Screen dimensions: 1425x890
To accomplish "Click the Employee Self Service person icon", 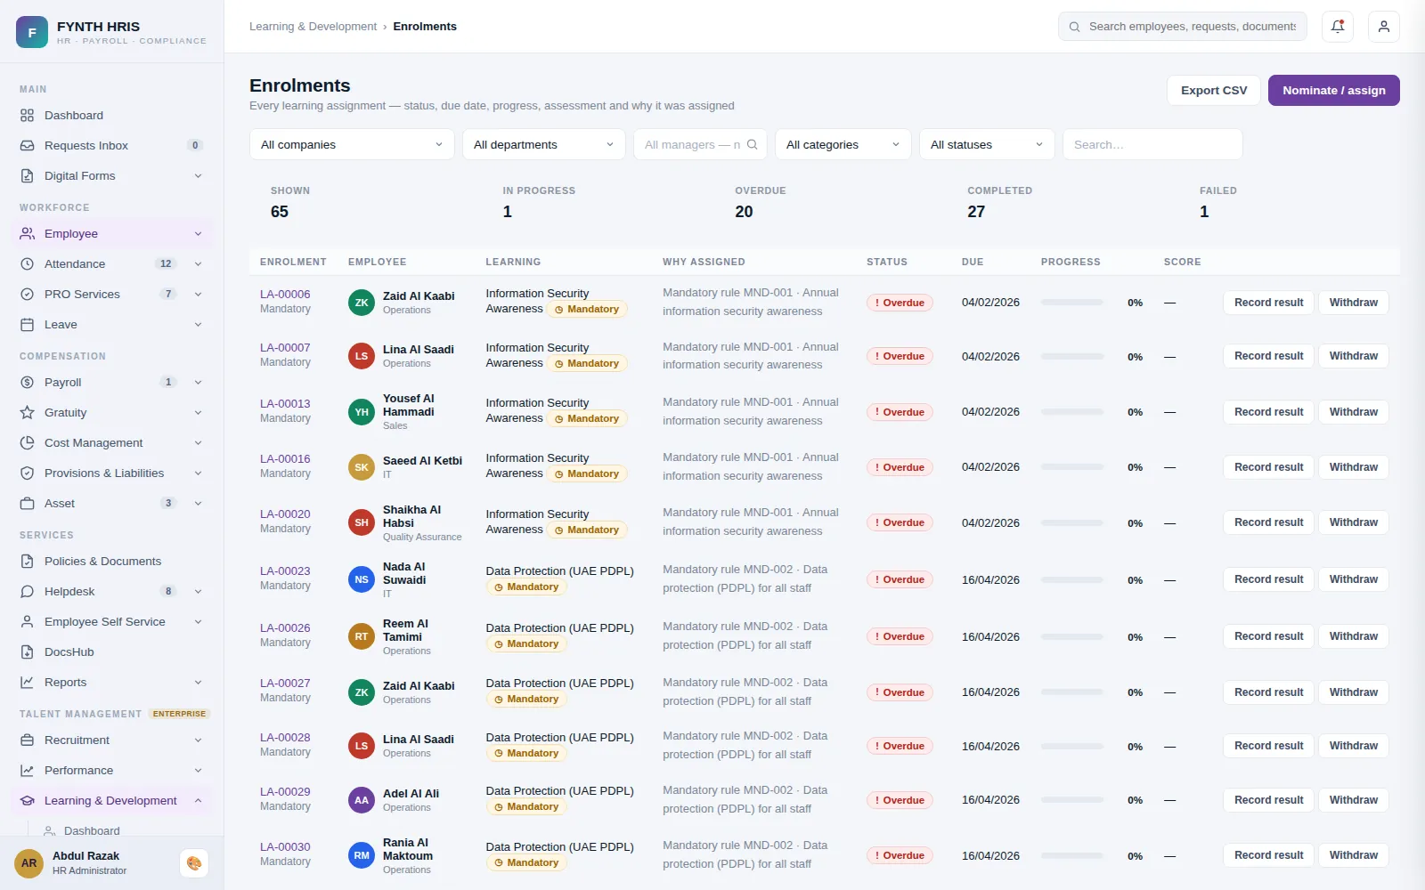I will (27, 622).
